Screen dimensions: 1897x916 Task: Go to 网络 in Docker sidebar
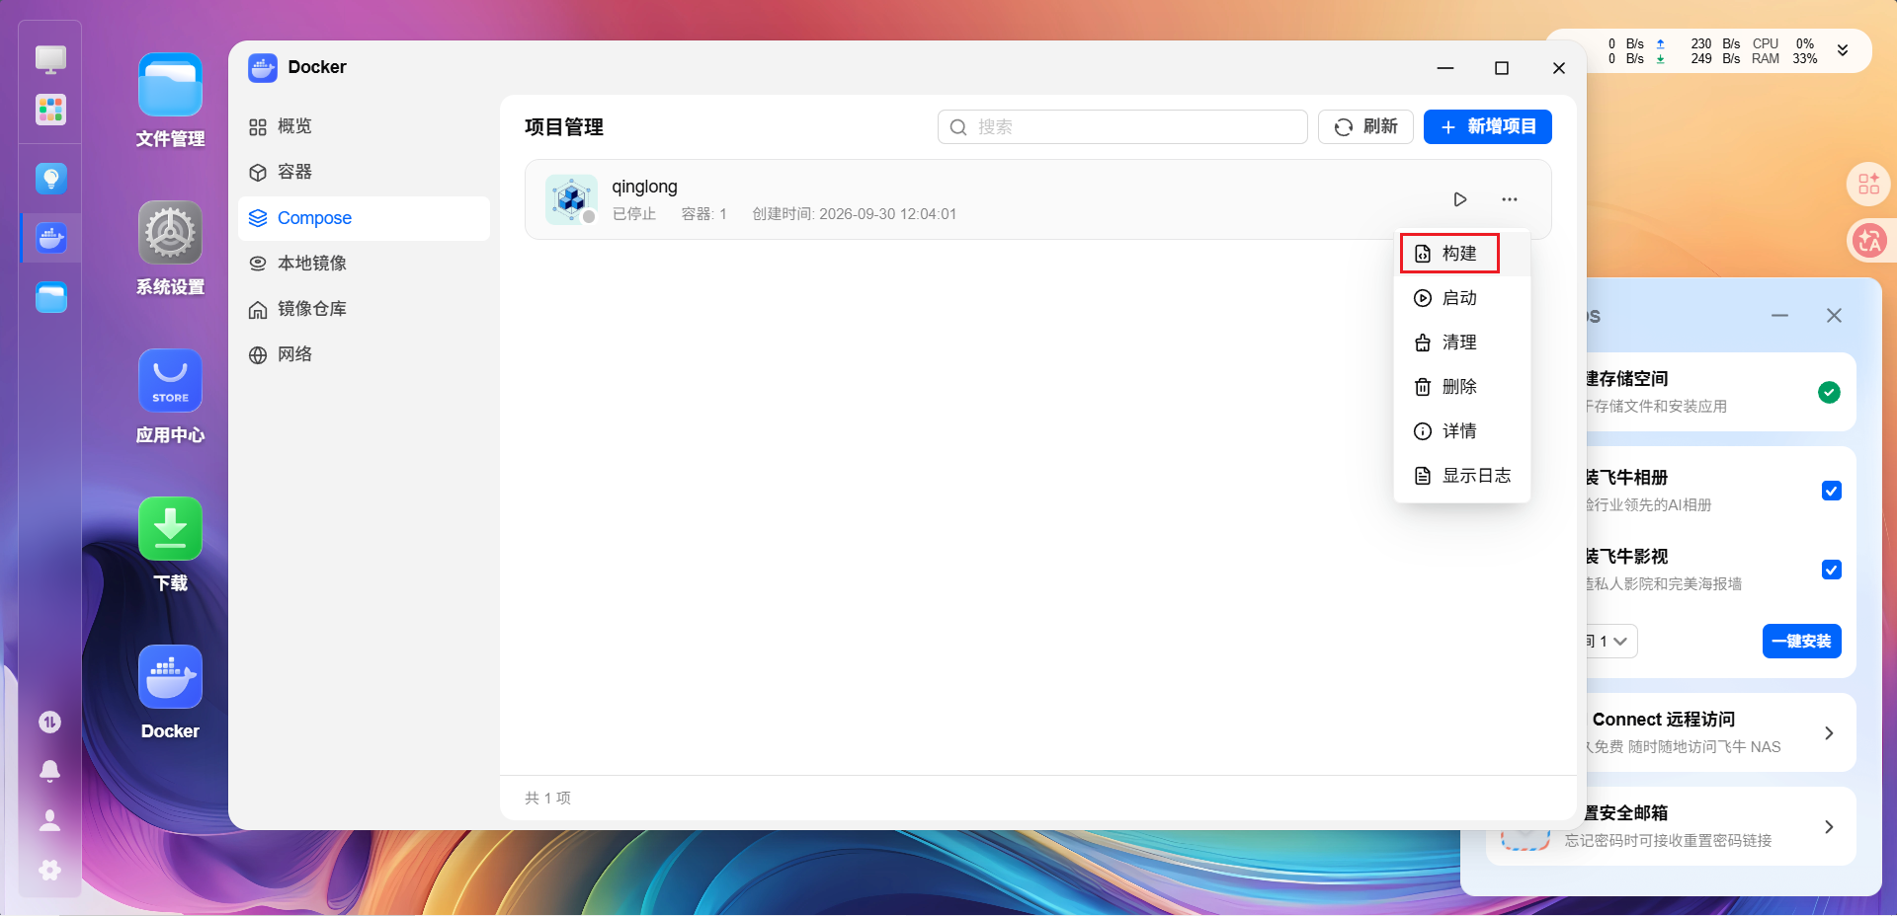pyautogui.click(x=364, y=354)
